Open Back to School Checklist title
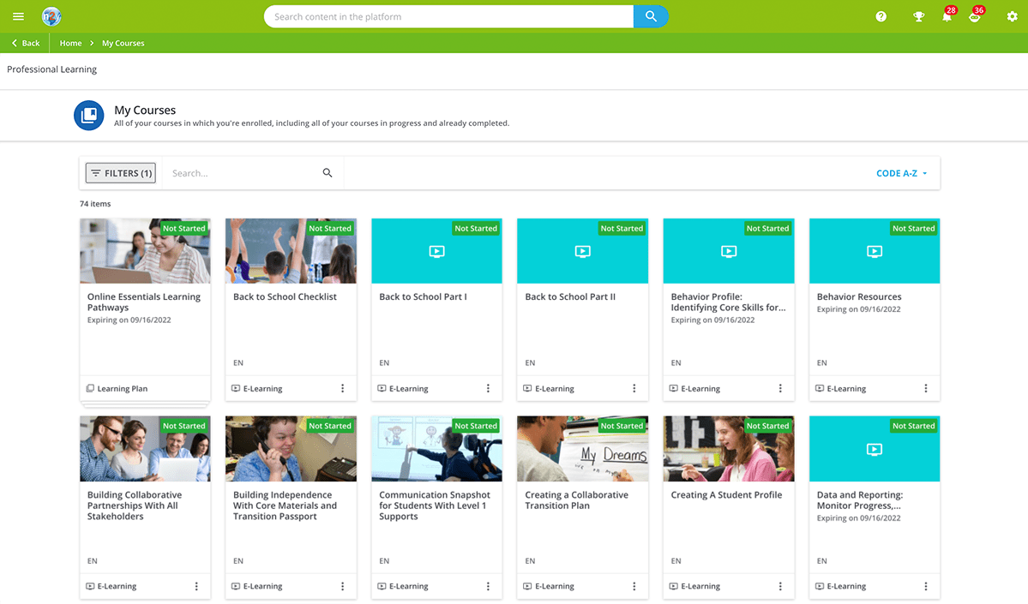Screen dimensions: 1028x604 coord(286,296)
